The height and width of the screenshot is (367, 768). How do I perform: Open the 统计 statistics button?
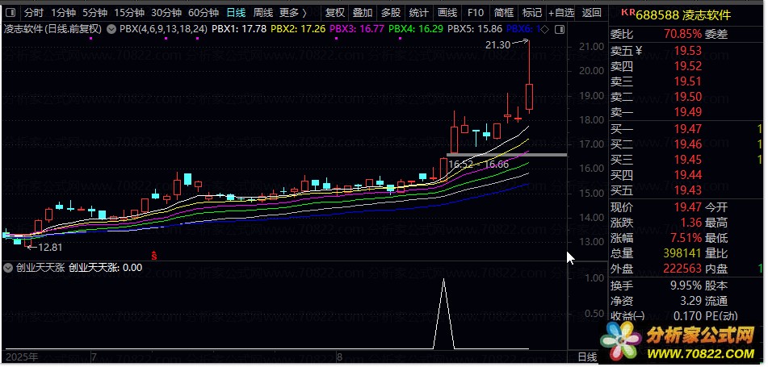tap(419, 12)
